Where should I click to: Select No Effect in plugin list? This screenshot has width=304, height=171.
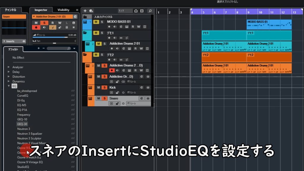coord(18,58)
